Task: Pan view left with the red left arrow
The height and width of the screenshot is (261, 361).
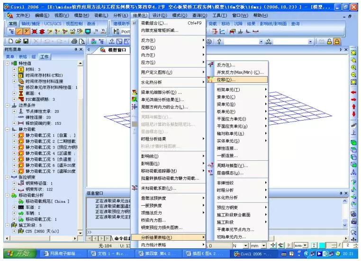Action: pos(353,92)
